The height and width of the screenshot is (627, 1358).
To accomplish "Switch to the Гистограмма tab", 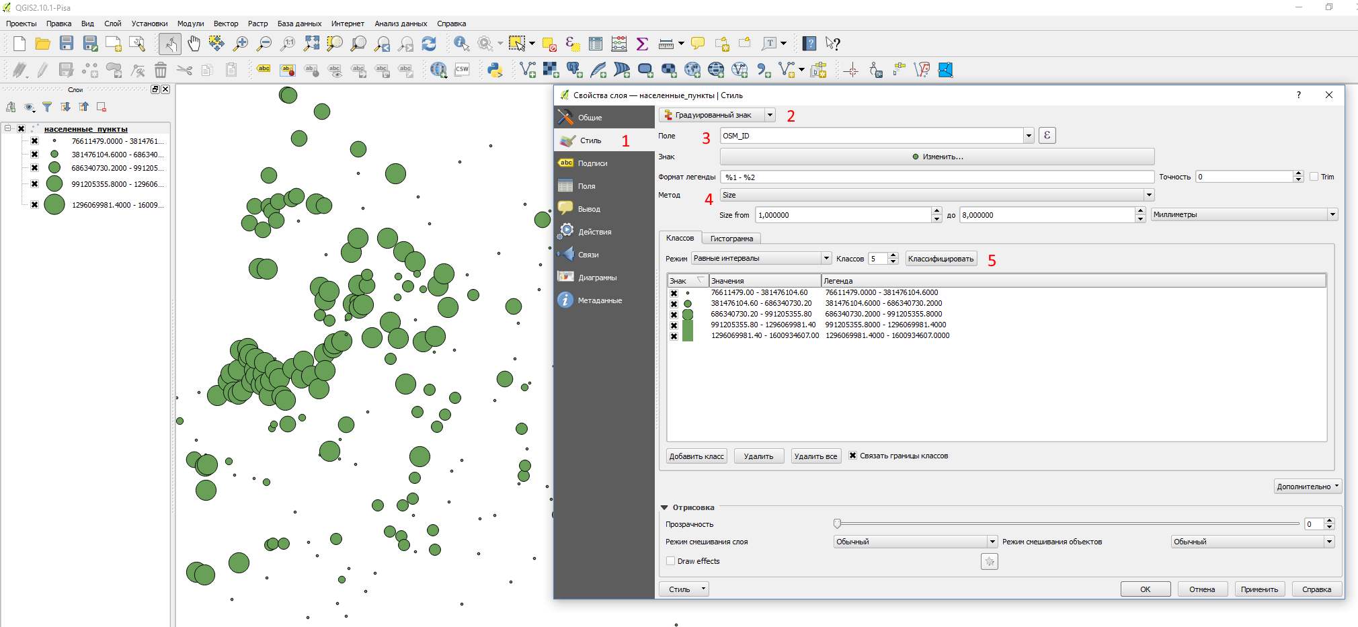I will pos(731,239).
